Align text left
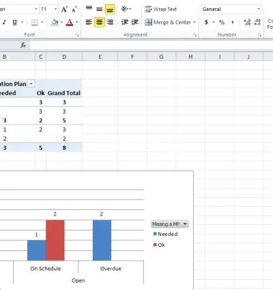The image size is (273, 290). (89, 22)
